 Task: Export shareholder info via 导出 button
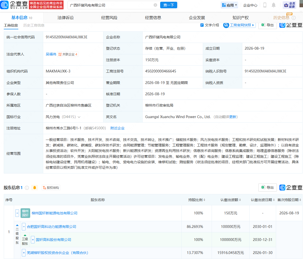268,188
